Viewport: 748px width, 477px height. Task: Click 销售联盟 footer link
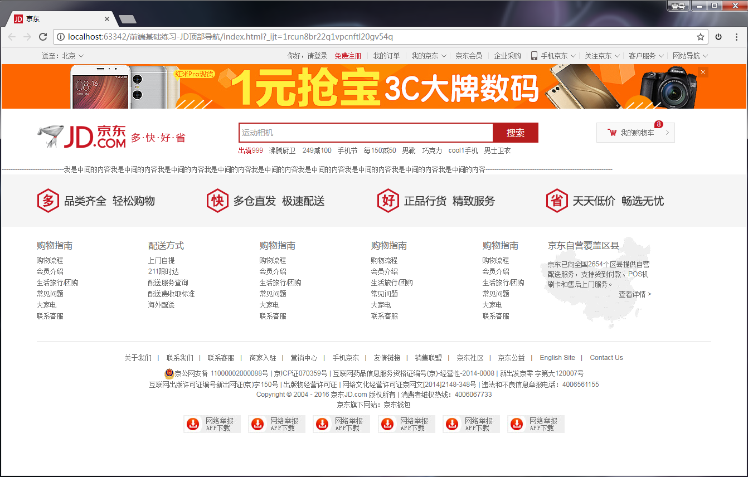[428, 358]
